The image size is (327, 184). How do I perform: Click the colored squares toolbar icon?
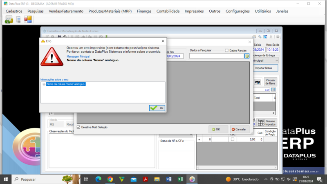tap(28, 19)
